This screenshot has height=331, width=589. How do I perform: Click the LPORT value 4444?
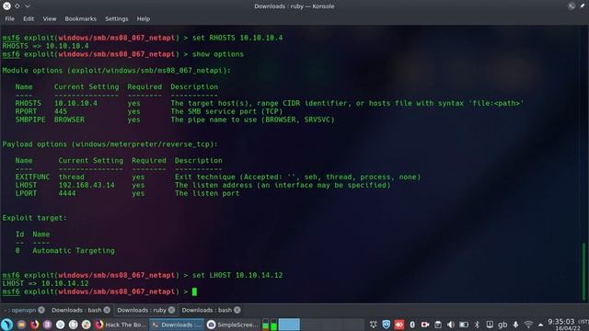point(67,193)
